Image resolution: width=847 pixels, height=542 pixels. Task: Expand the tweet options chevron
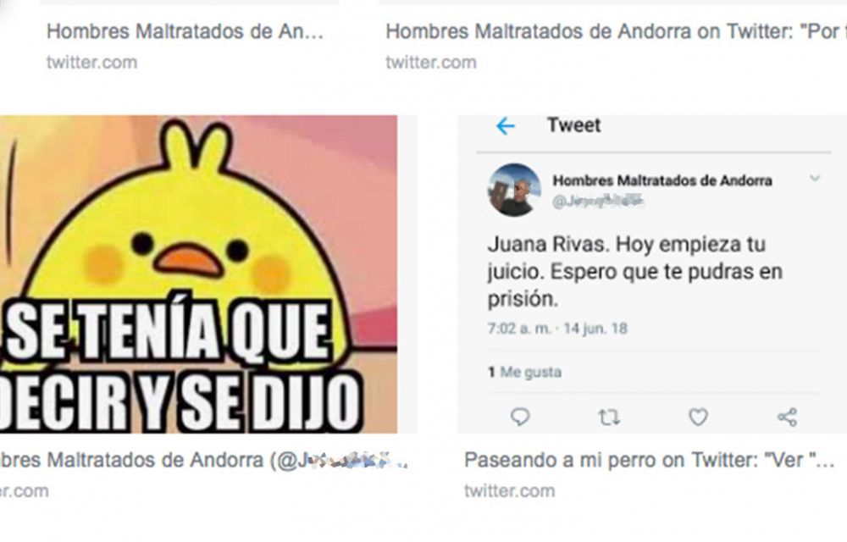[x=815, y=178]
